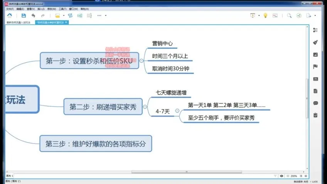Viewport: 327px width, 184px height.
Task: Select the 七天螺旋递增 subtopic
Action: tap(171, 93)
